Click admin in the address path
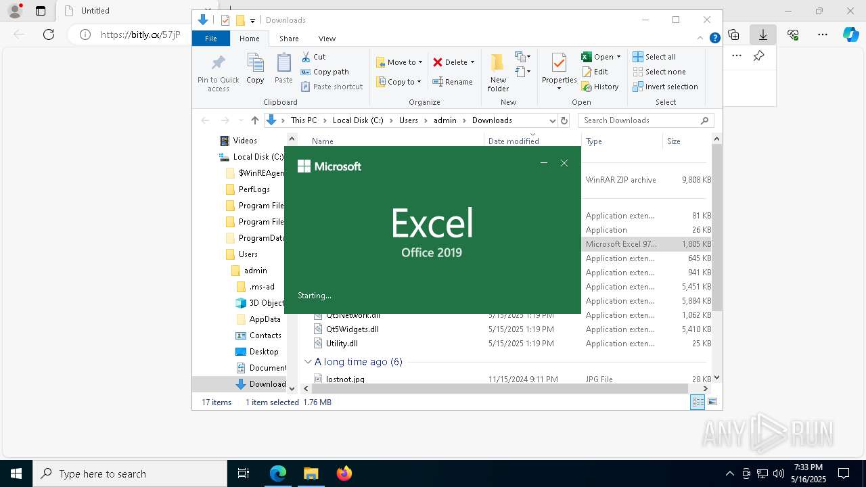Image resolution: width=866 pixels, height=487 pixels. pos(445,120)
